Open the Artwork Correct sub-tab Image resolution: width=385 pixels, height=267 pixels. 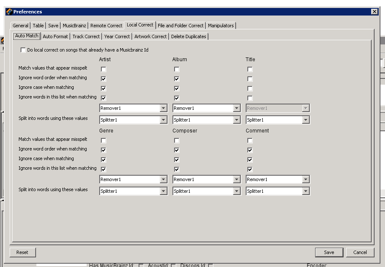[151, 36]
